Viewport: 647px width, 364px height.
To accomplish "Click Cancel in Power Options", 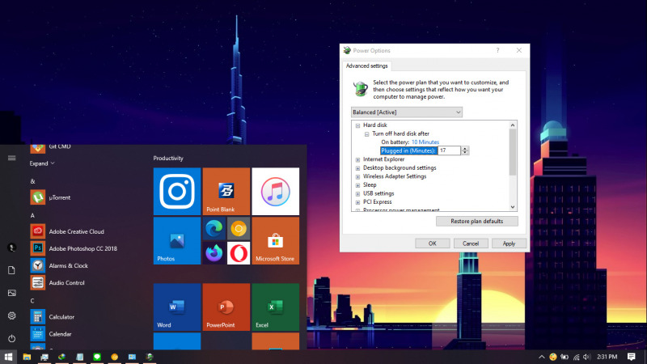I will 471,243.
